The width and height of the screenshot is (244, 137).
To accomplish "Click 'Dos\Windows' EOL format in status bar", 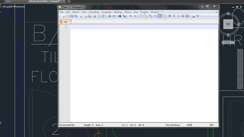I will point(173,125).
